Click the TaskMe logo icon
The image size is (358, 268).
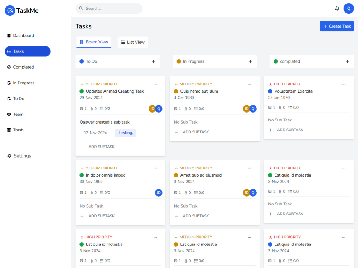(x=10, y=10)
